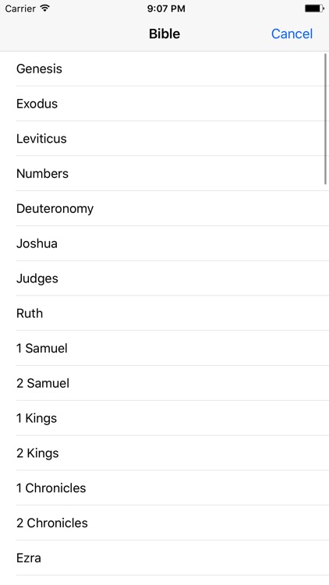Open the 2 Kings entry
This screenshot has width=329, height=585.
click(x=164, y=453)
